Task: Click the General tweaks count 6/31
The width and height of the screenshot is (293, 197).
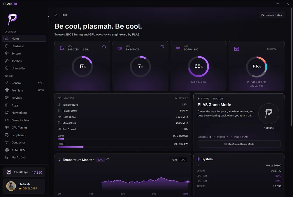Action: pos(41,83)
